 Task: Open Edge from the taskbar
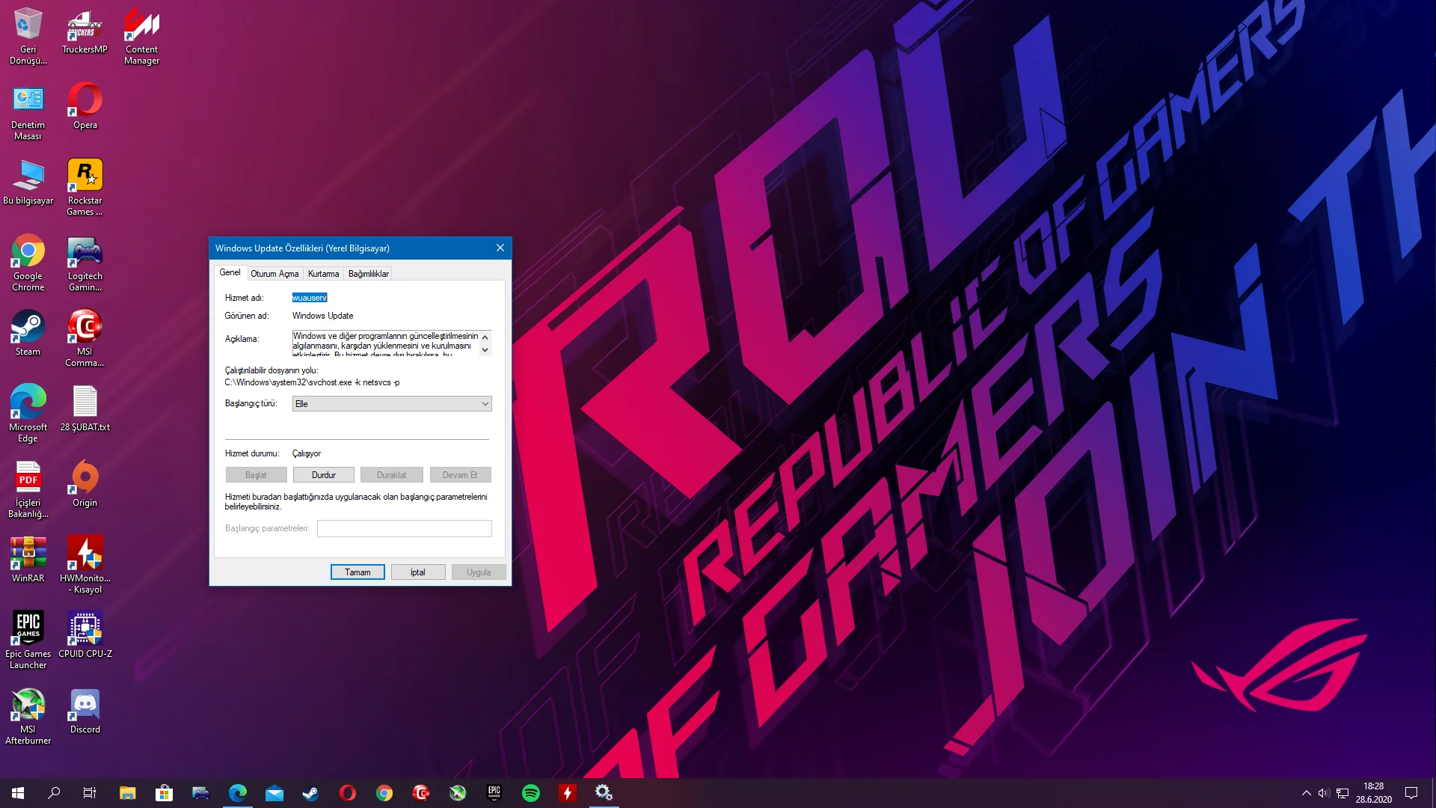coord(238,793)
